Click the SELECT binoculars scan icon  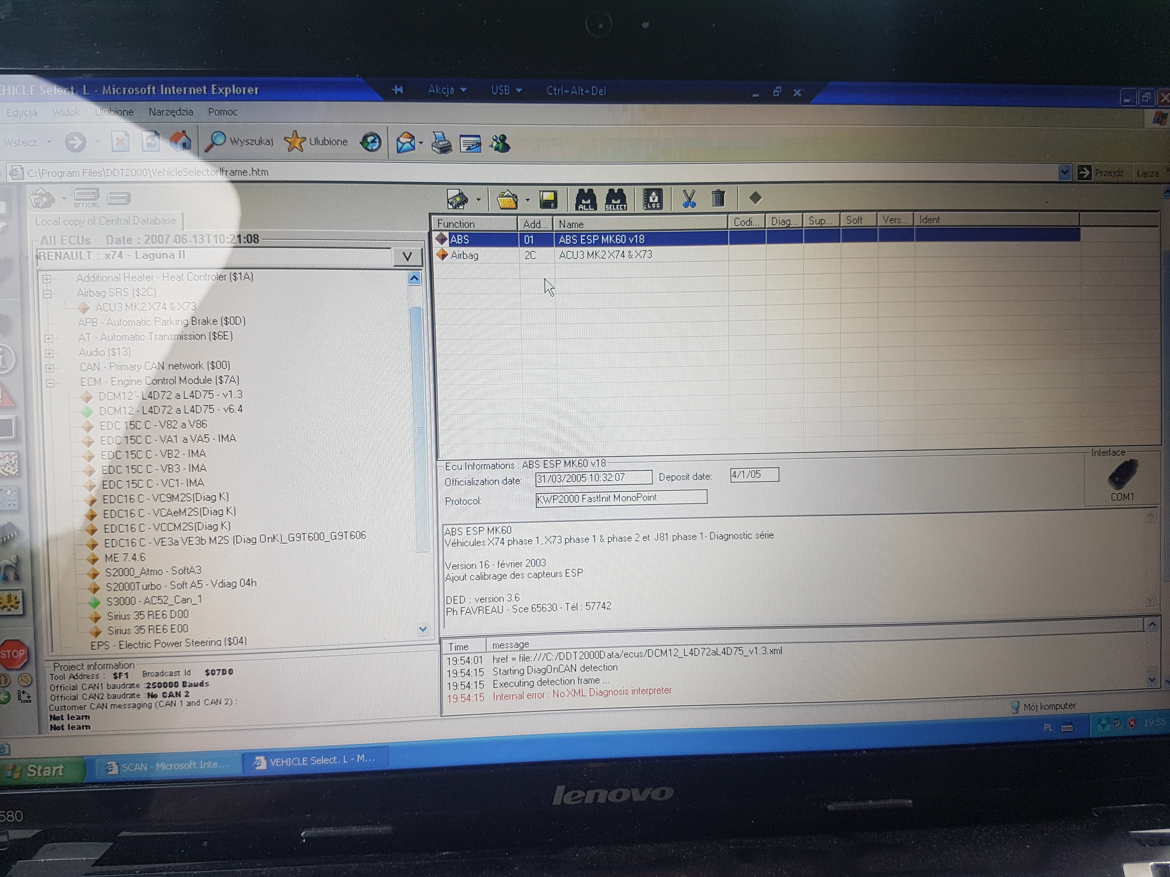coord(616,200)
